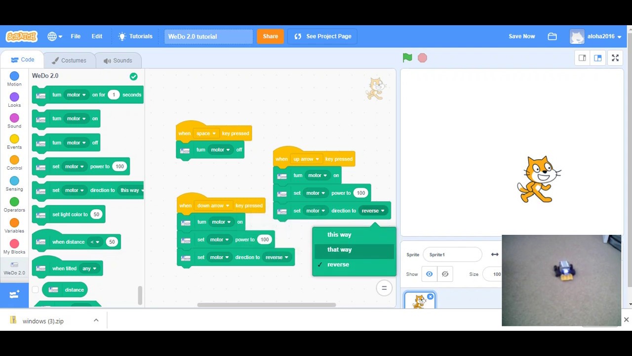Viewport: 632px width, 356px height.
Task: Select the Variables category
Action: (x=14, y=226)
